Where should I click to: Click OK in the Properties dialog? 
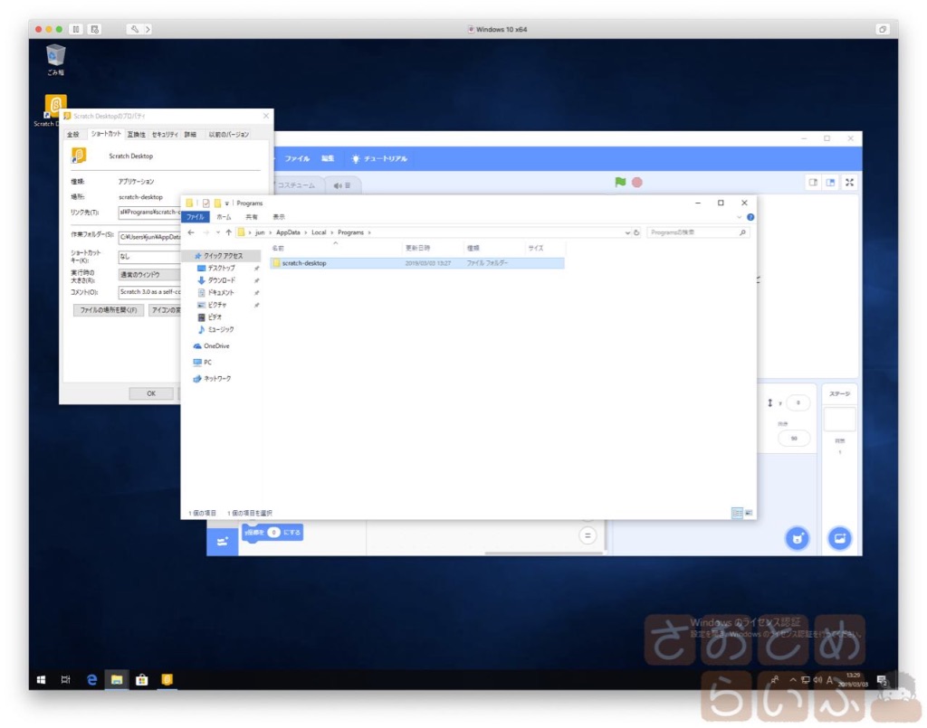[x=151, y=393]
